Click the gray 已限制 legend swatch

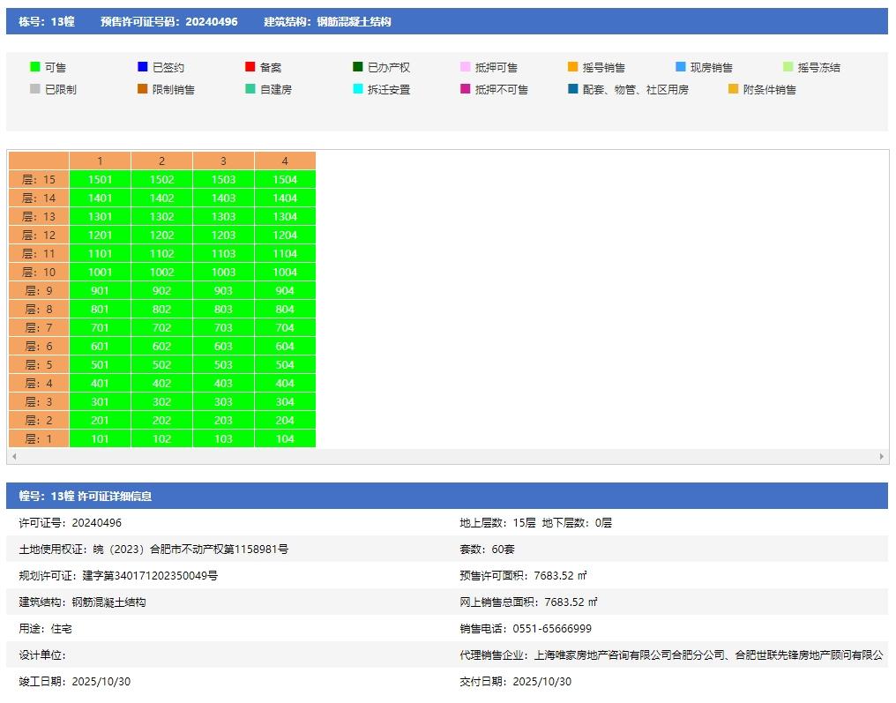click(x=35, y=88)
